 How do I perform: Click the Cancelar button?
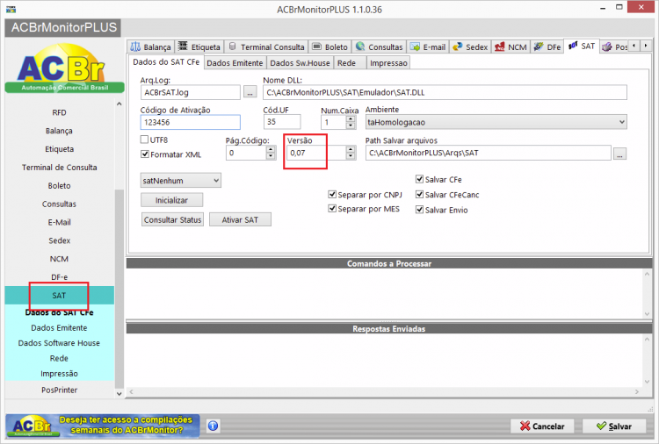pos(542,426)
